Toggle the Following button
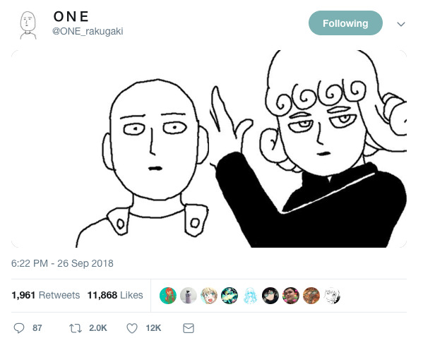435x338 pixels. coord(345,23)
